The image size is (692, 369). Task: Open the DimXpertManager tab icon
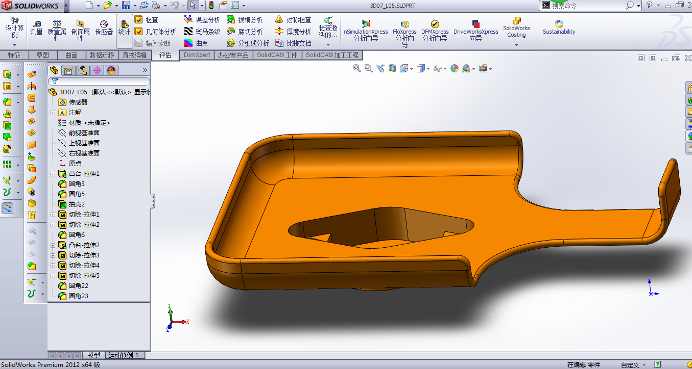coord(97,70)
